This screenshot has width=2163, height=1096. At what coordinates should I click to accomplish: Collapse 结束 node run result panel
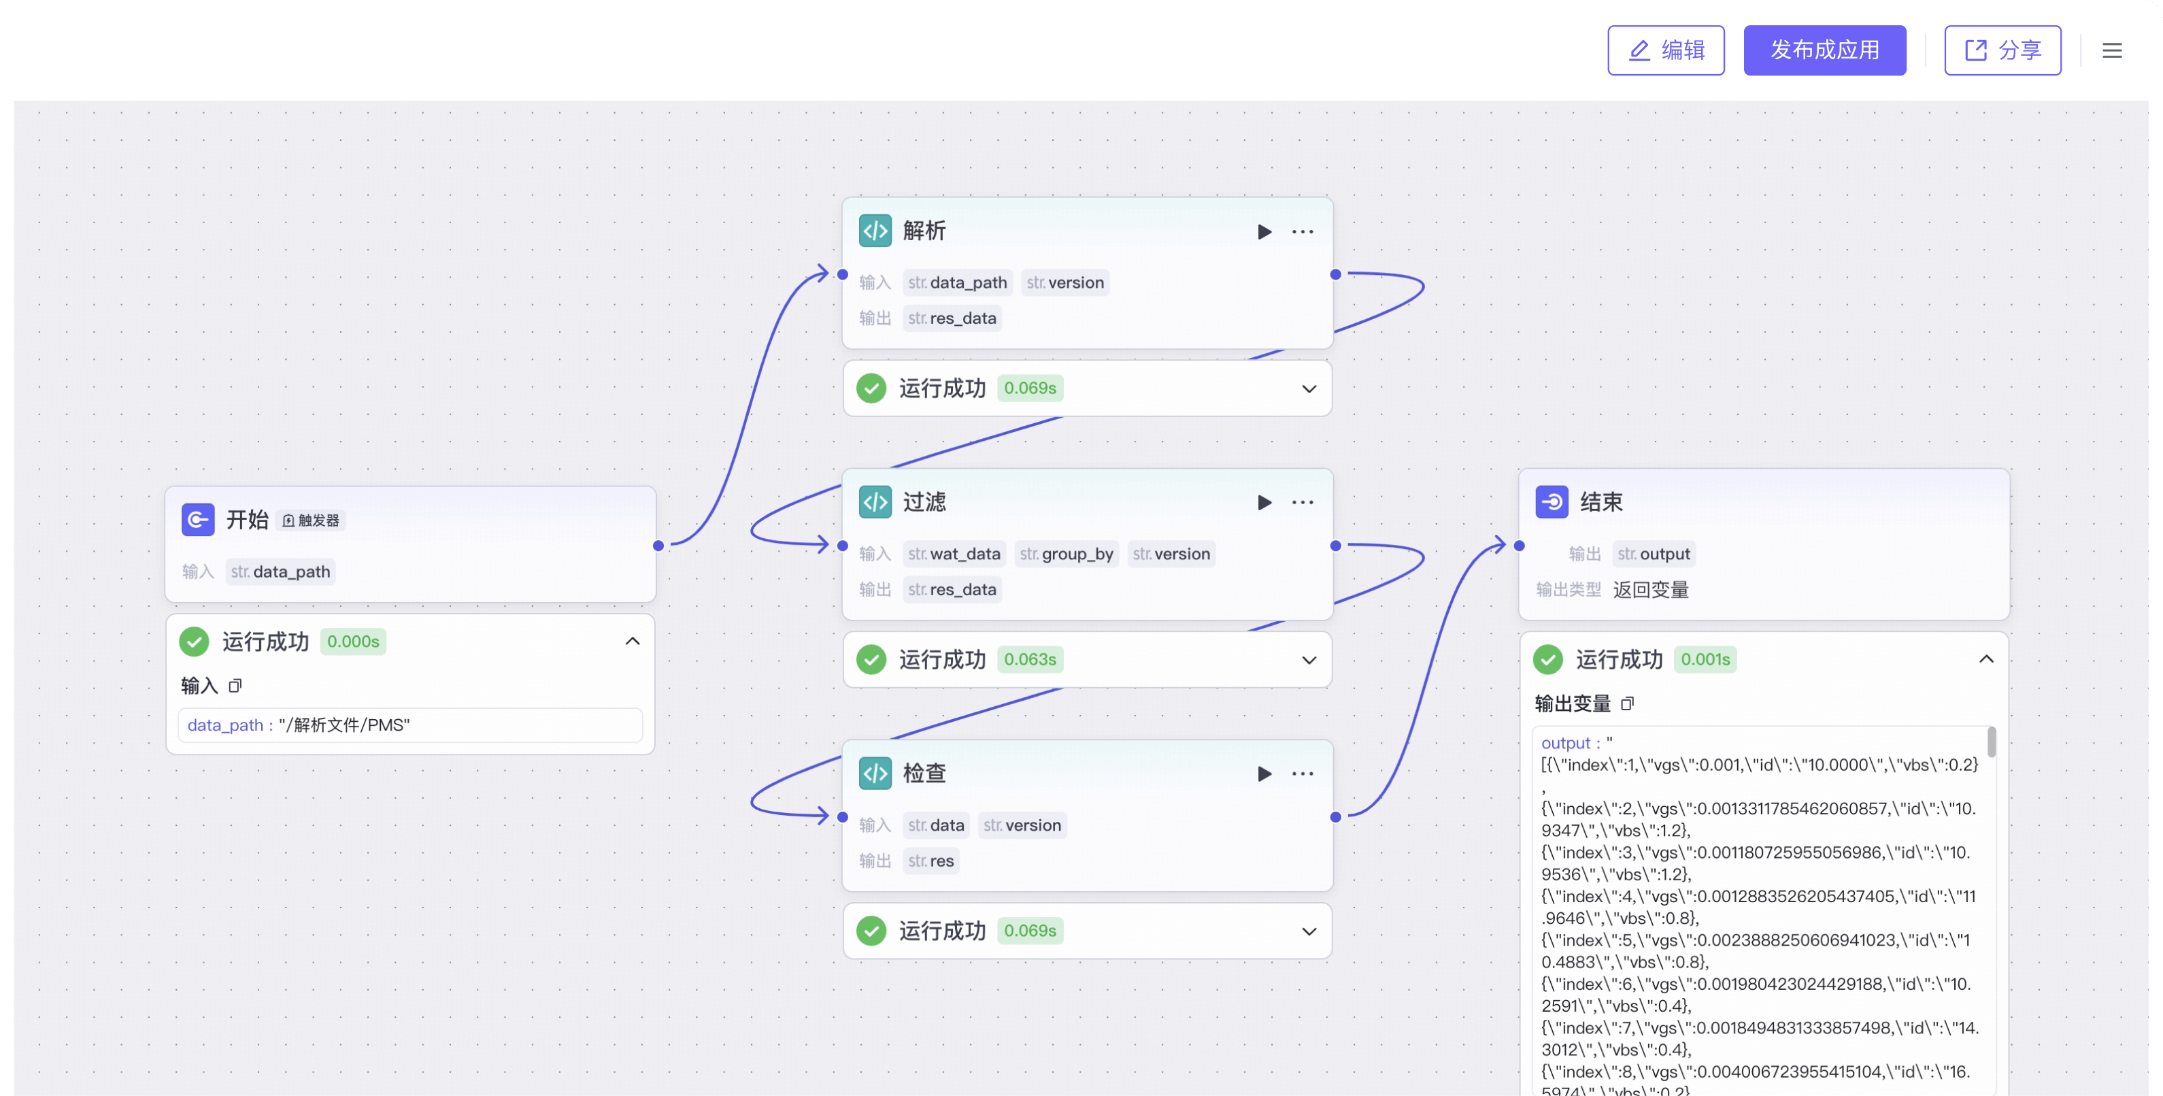1986,659
